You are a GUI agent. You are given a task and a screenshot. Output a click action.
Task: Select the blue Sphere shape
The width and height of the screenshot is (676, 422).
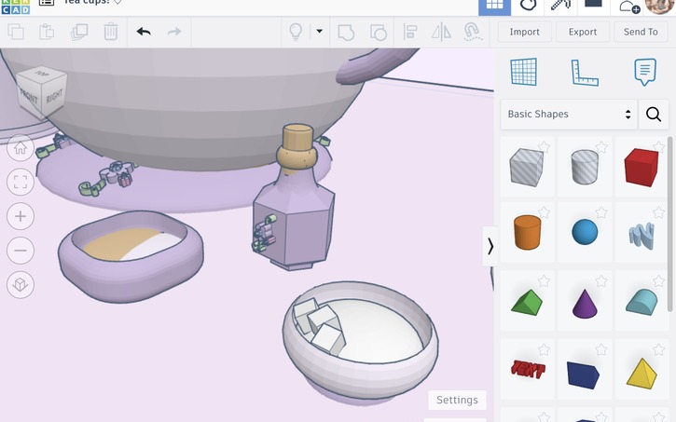(x=585, y=232)
